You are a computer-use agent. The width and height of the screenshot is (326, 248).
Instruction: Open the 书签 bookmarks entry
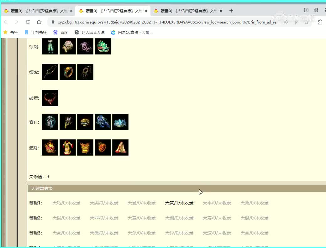[11, 32]
